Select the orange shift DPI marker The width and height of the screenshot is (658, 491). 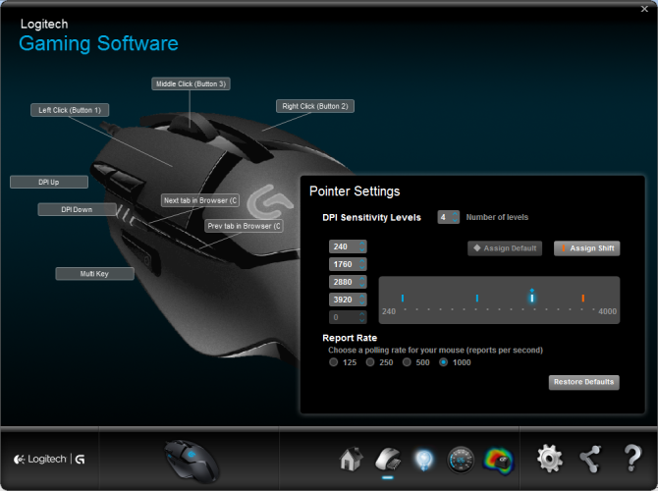click(583, 298)
